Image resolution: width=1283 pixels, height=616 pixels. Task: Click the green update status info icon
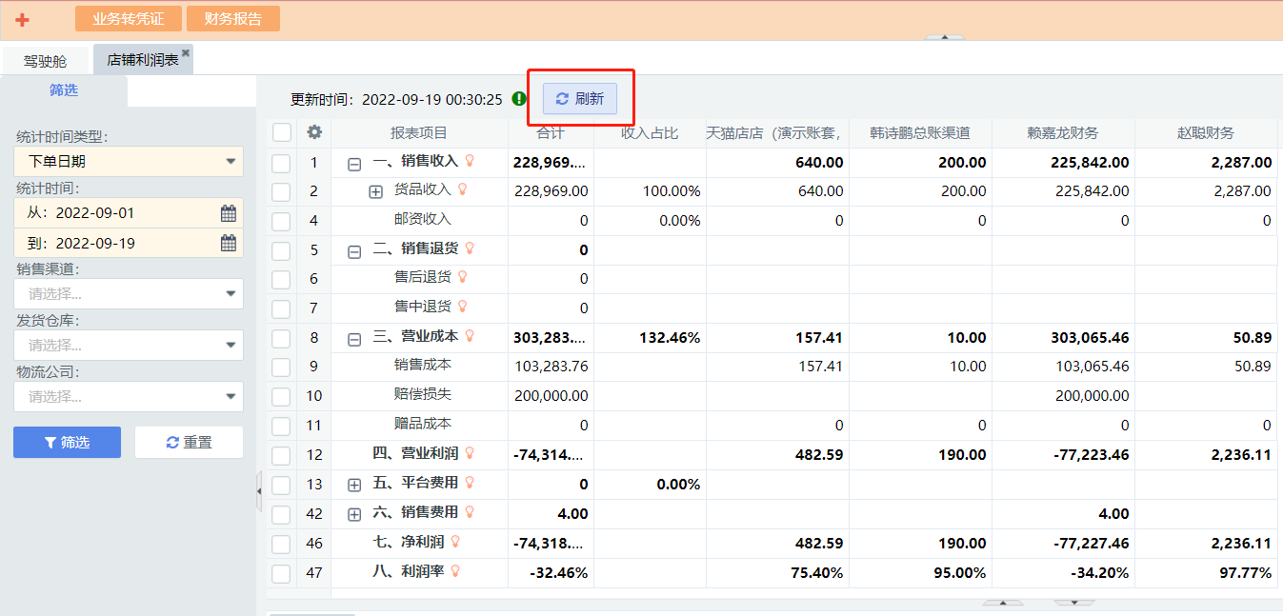(519, 99)
